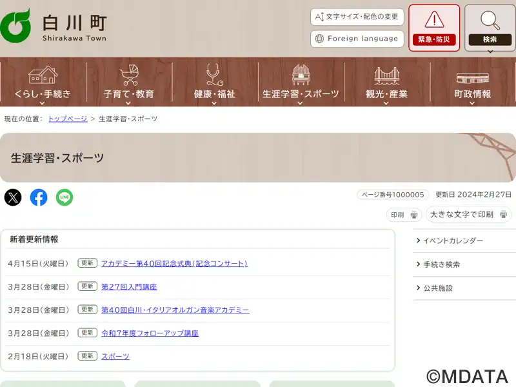This screenshot has height=387, width=516.
Task: Share the page via LINE
Action: tap(64, 197)
